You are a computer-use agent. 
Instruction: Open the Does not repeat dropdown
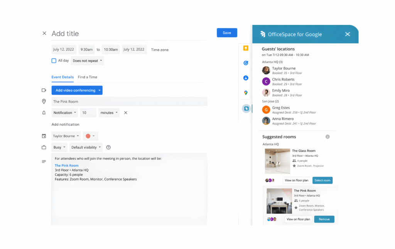(x=87, y=60)
